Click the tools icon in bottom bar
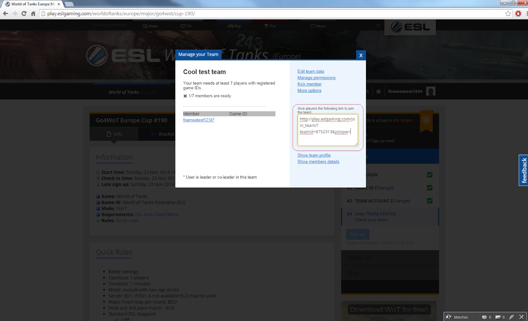 (x=511, y=317)
